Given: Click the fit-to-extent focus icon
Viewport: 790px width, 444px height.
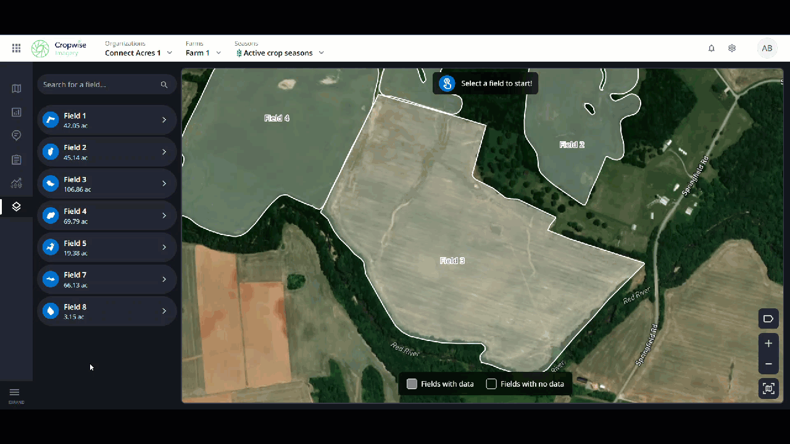Looking at the screenshot, I should click(x=768, y=388).
